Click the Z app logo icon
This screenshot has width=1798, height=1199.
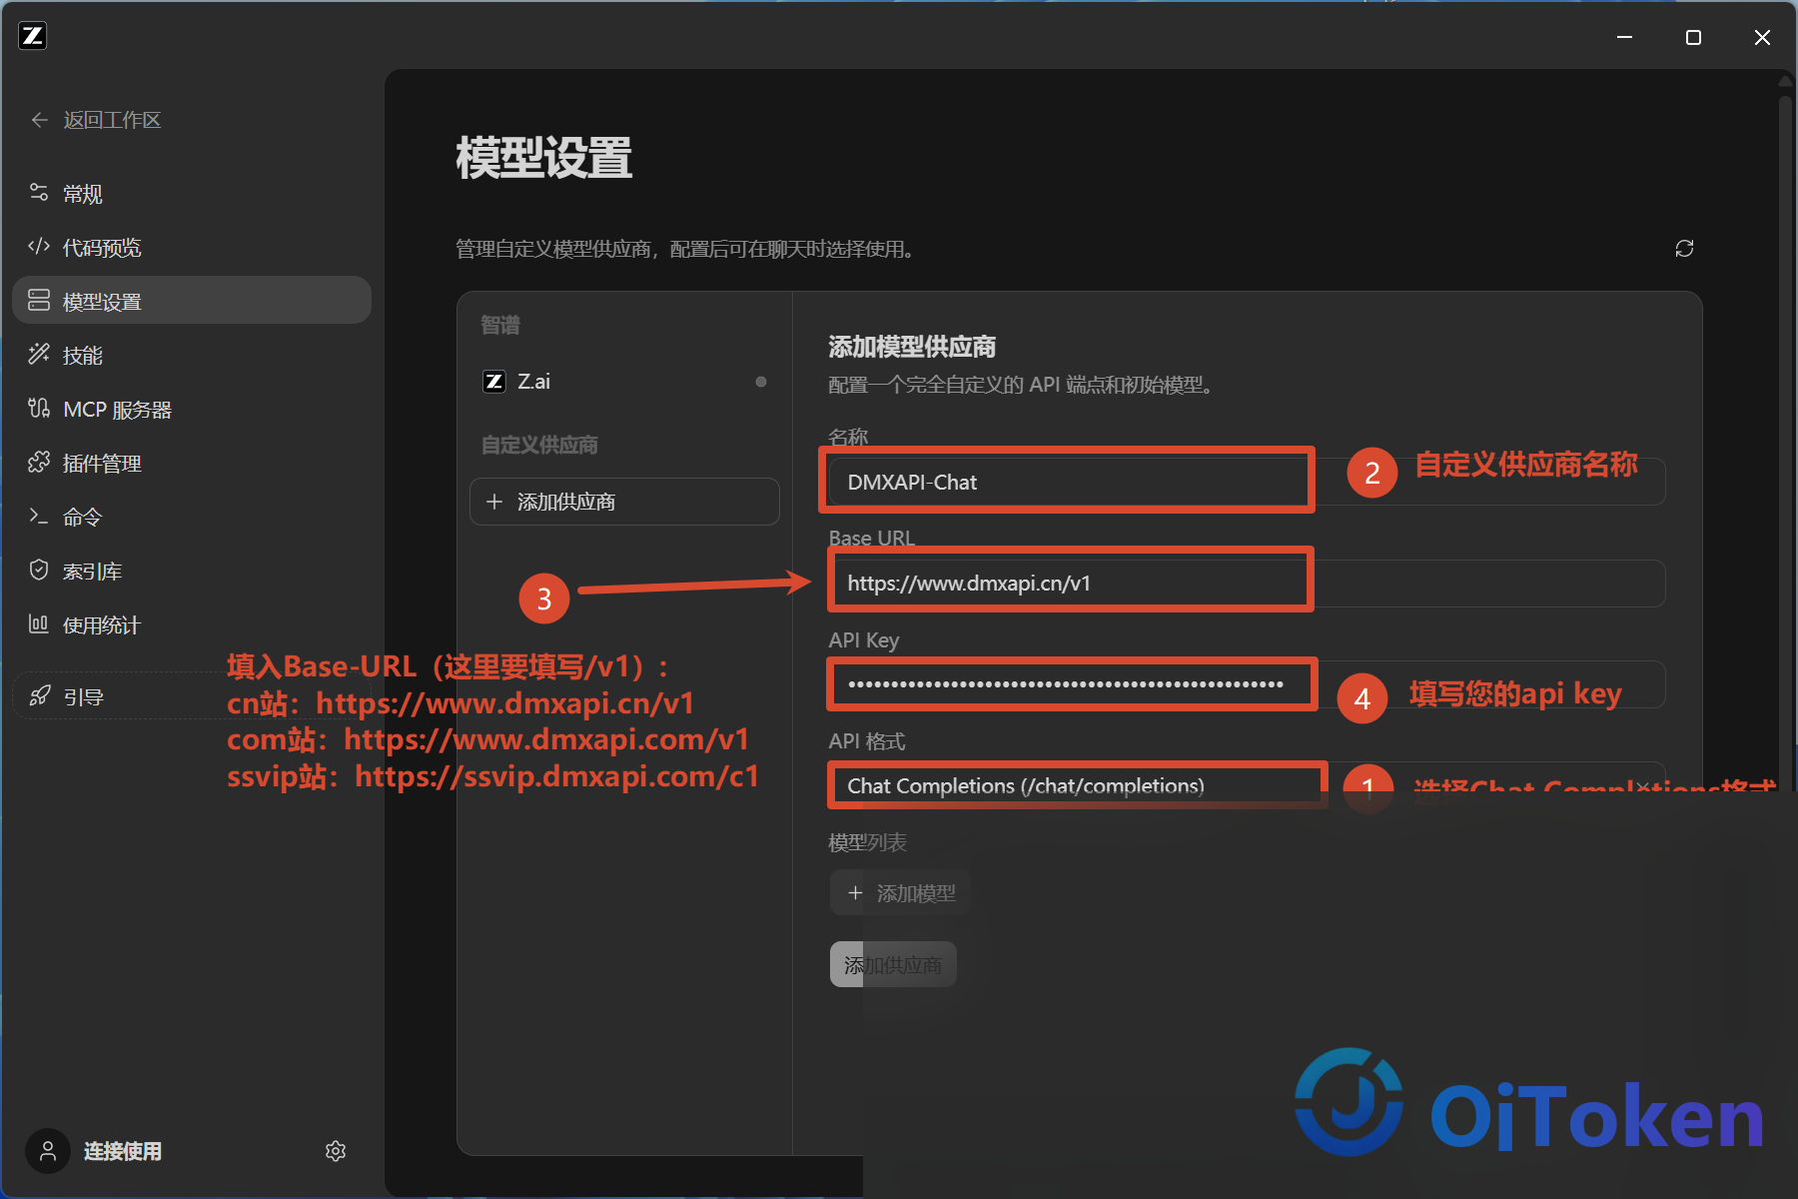[x=33, y=37]
